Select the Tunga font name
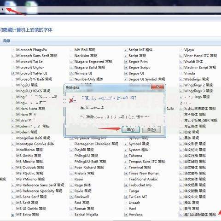Image resolution: width=221 pixels, height=221 pixels. (134, 191)
